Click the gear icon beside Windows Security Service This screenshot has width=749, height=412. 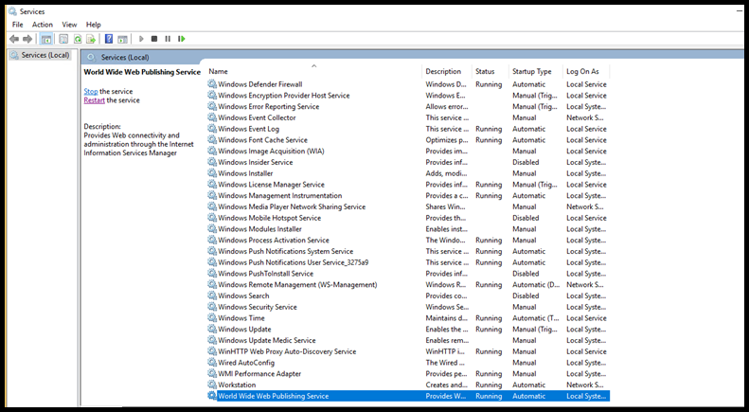tap(212, 307)
